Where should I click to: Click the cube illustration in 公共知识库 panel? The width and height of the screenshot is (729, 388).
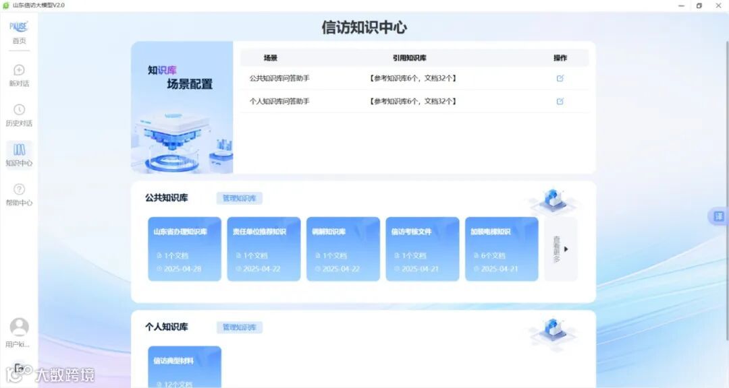click(x=553, y=201)
